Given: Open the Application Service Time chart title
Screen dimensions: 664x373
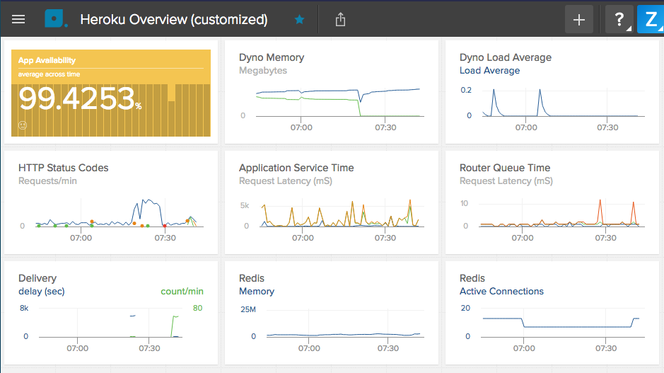Looking at the screenshot, I should click(x=296, y=168).
